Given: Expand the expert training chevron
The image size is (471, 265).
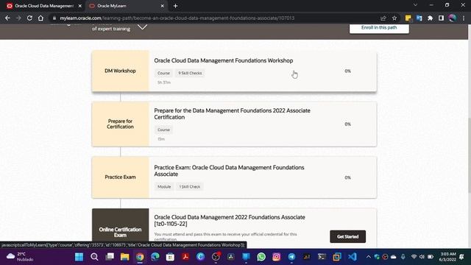Looking at the screenshot, I should coord(142,27).
